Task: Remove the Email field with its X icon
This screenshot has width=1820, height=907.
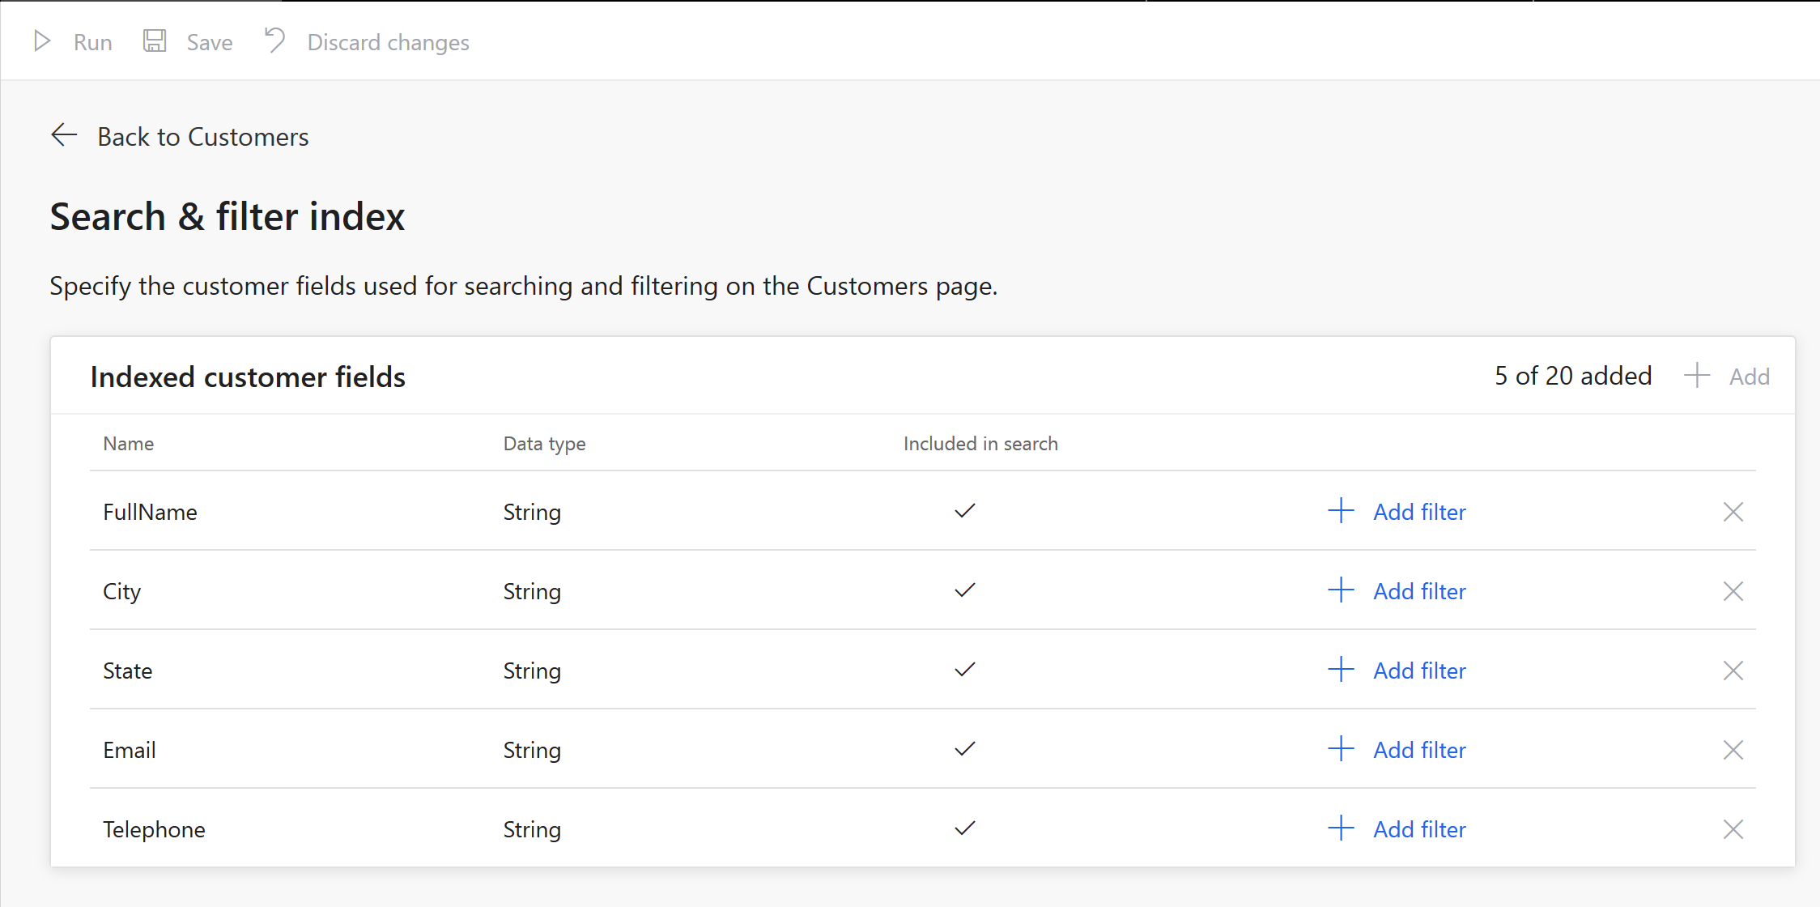Action: (1733, 749)
